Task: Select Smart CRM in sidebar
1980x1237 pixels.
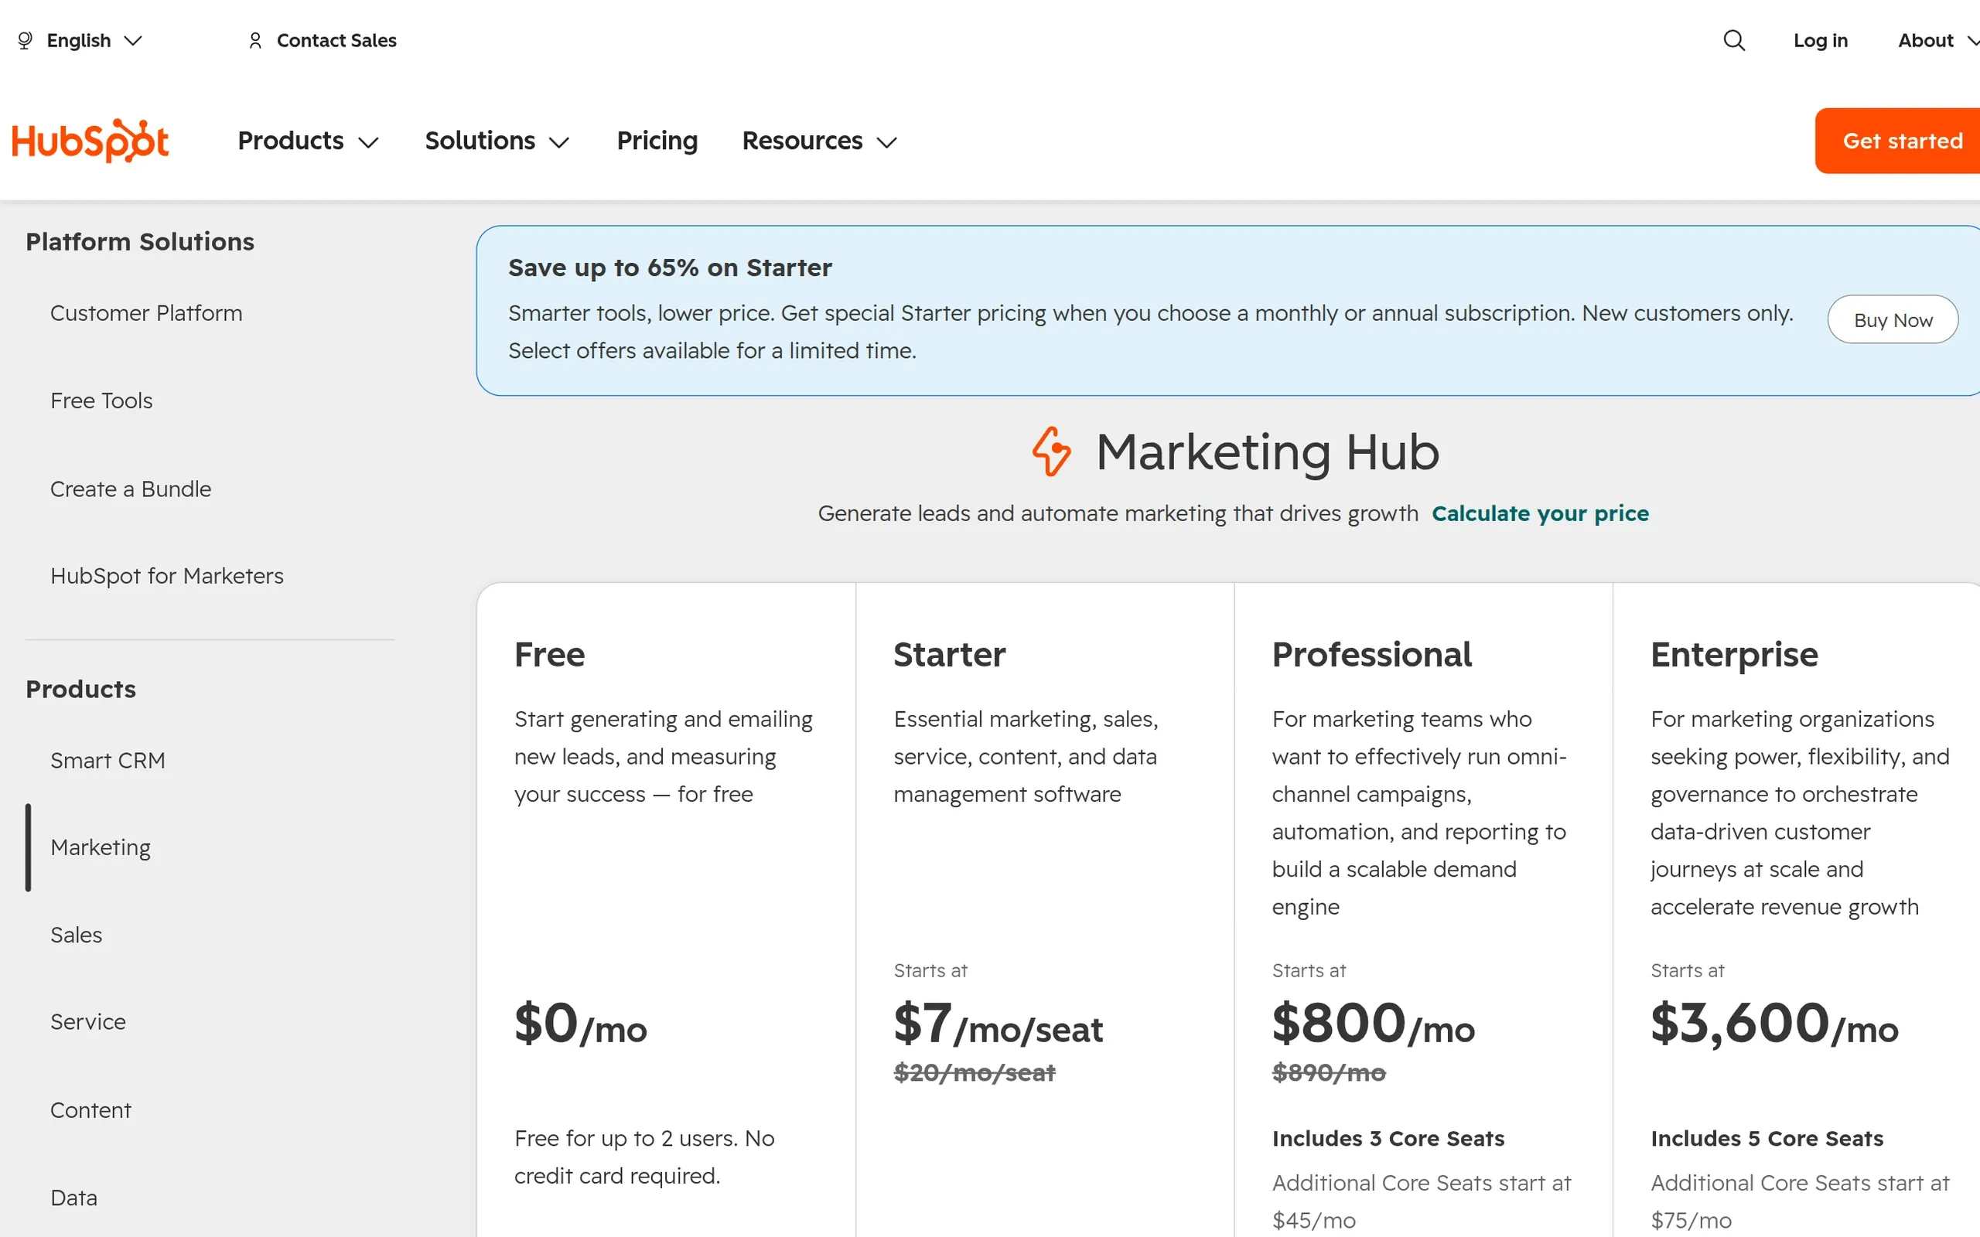Action: point(108,760)
